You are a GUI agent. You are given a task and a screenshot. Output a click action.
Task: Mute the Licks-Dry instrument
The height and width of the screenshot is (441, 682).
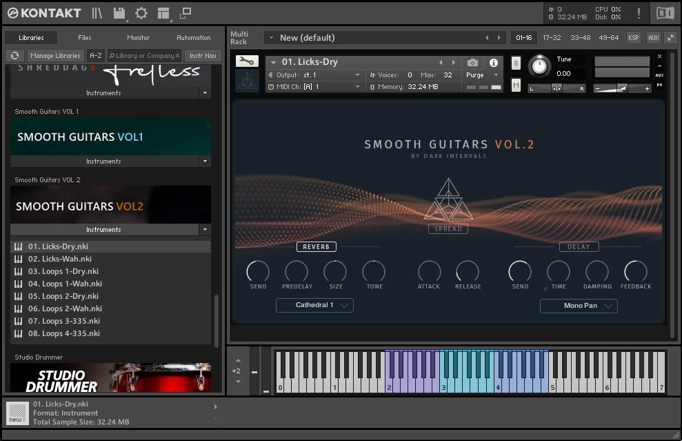(516, 85)
